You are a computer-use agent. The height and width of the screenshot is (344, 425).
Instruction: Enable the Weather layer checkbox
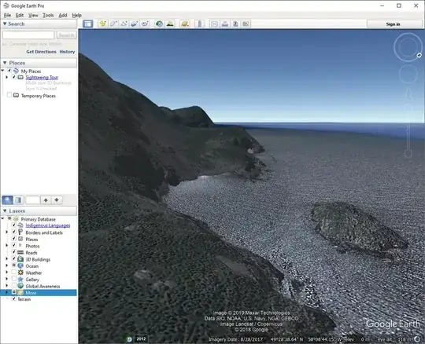click(x=14, y=273)
